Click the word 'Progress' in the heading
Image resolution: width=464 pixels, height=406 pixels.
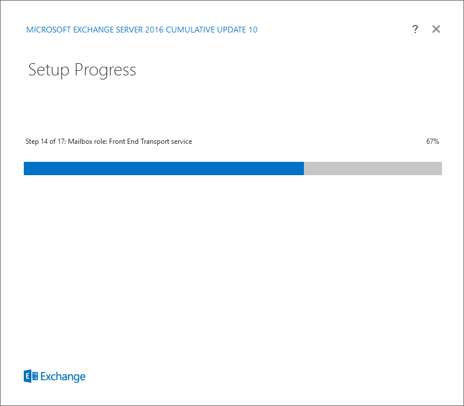click(105, 71)
